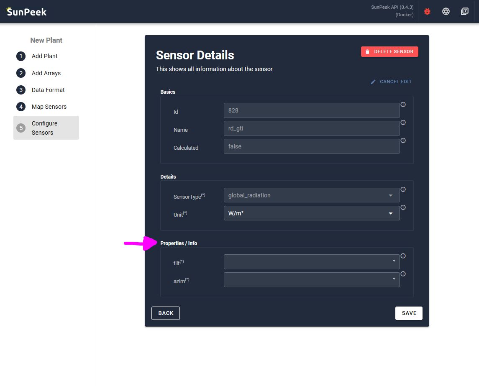This screenshot has width=479, height=386.
Task: Click the Delete Sensor button
Action: coord(389,51)
